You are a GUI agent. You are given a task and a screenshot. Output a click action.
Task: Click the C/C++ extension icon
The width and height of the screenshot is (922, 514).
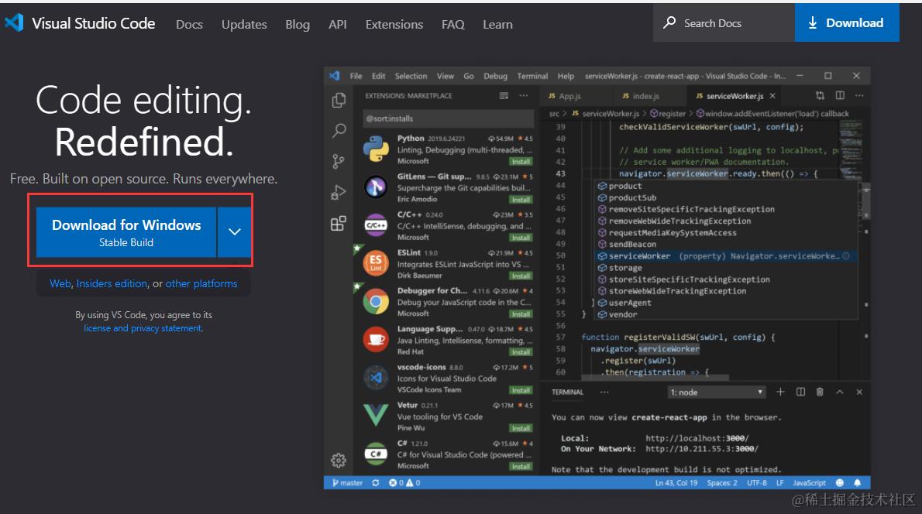(x=376, y=225)
